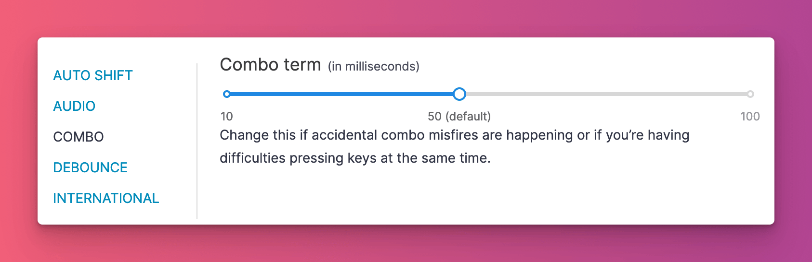Click the Combo term slider handle

click(x=459, y=94)
